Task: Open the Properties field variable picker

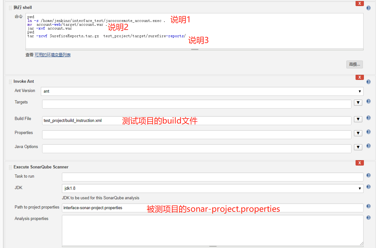Action: [x=358, y=133]
